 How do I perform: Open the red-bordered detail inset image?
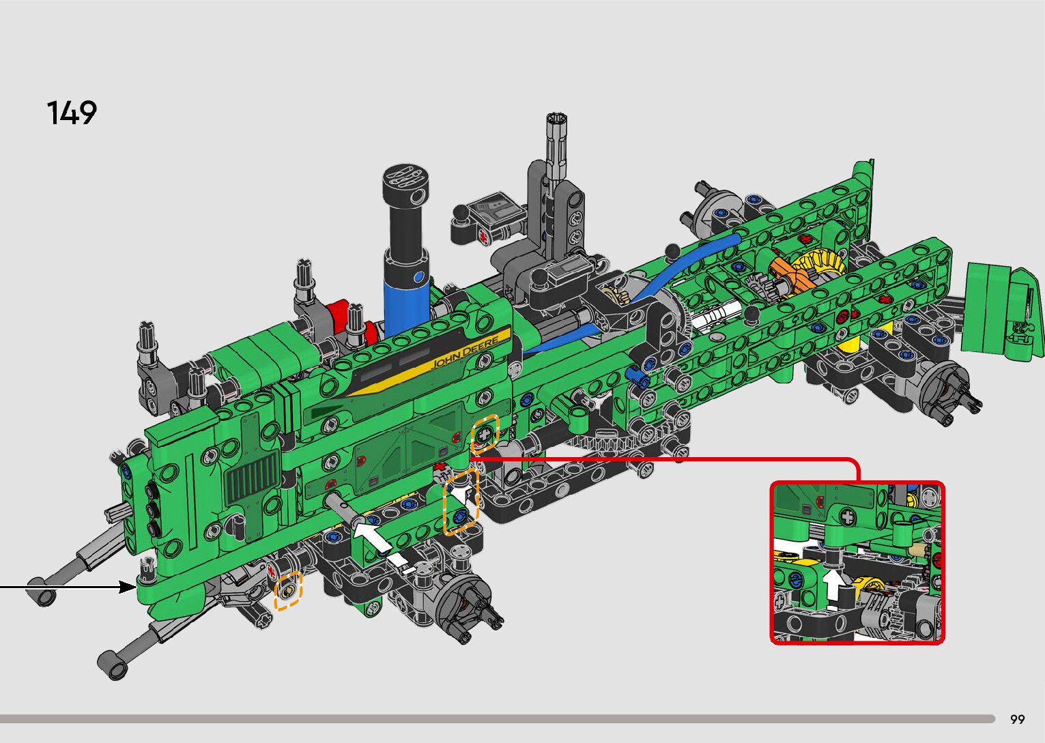(x=857, y=563)
